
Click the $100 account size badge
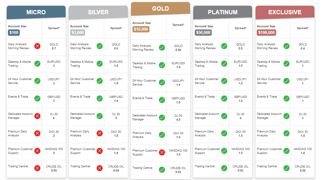click(14, 32)
